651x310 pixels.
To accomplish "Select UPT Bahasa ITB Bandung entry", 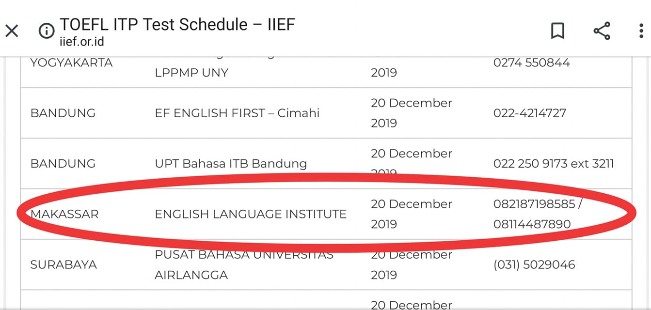I will coord(231,163).
